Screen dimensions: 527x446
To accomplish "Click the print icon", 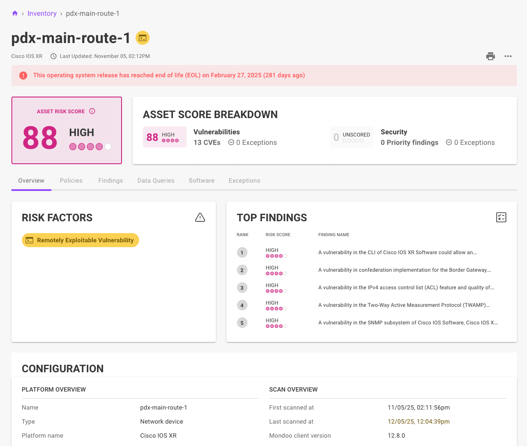I will (x=491, y=56).
